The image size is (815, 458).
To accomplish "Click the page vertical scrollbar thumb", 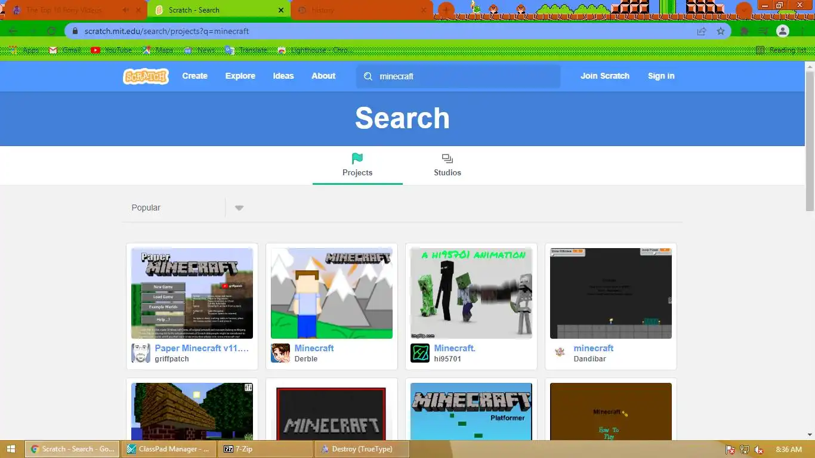I will coord(810,140).
